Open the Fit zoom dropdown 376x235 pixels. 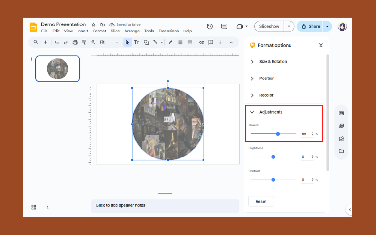coord(109,42)
